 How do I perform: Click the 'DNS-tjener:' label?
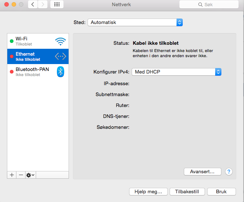[x=116, y=116]
